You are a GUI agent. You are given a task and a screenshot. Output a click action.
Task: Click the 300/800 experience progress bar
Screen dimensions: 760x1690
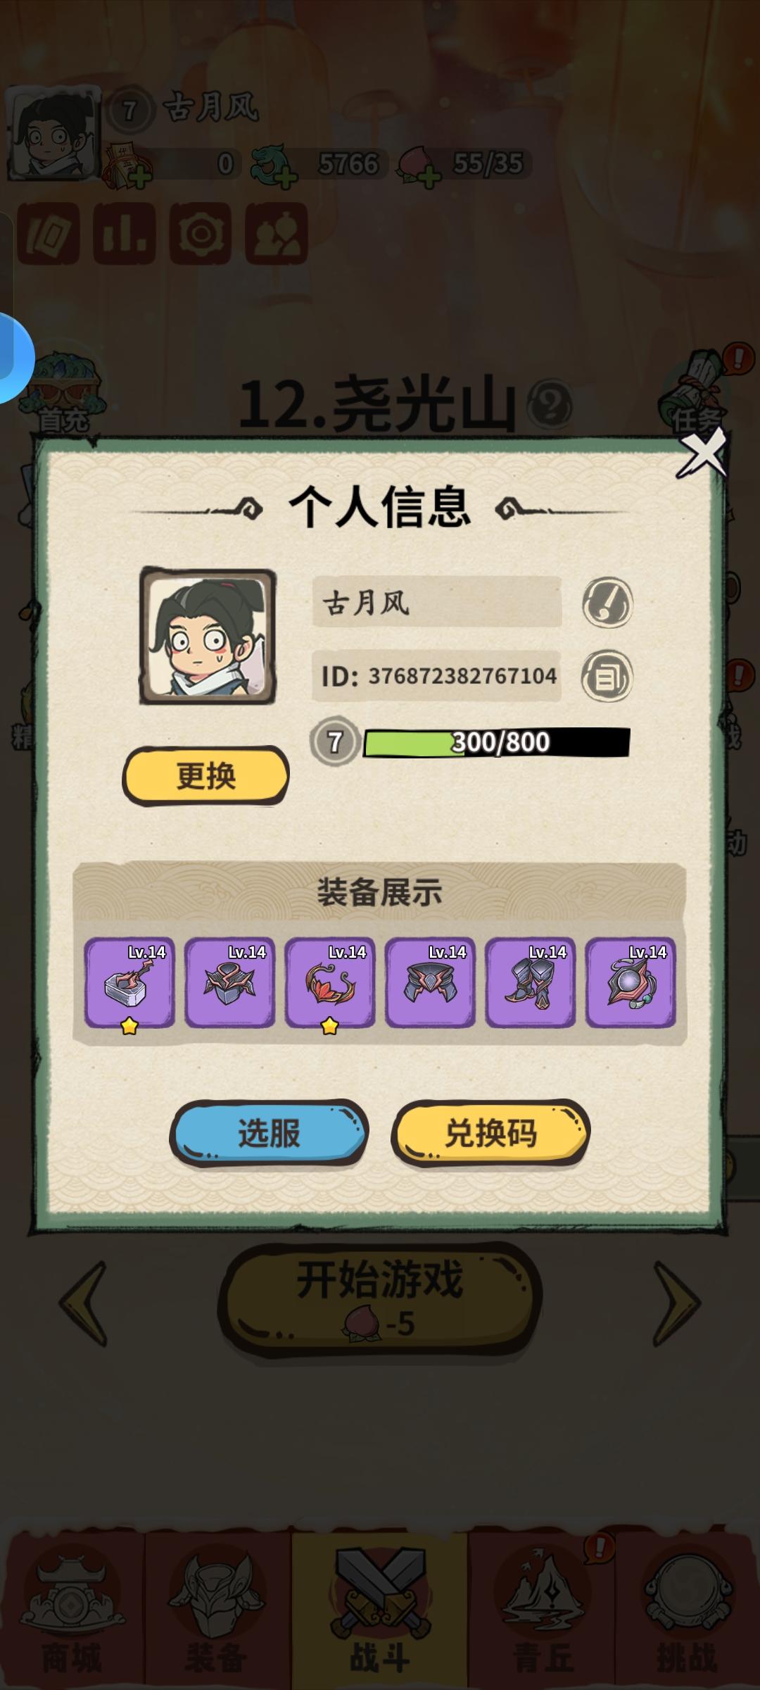496,742
